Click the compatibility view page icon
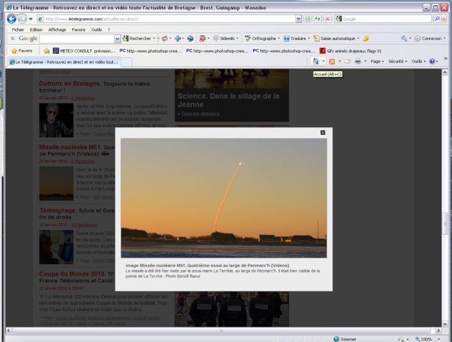The image size is (452, 342). pyautogui.click(x=308, y=19)
